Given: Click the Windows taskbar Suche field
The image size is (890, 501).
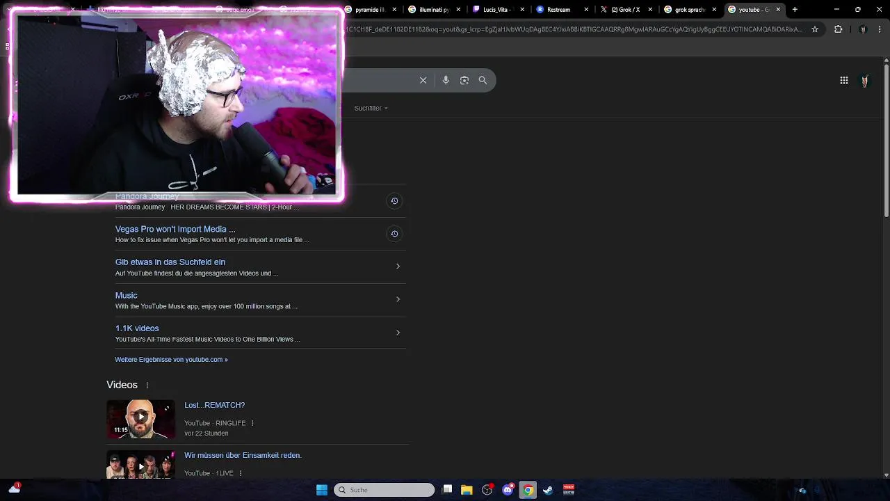Looking at the screenshot, I should [384, 490].
